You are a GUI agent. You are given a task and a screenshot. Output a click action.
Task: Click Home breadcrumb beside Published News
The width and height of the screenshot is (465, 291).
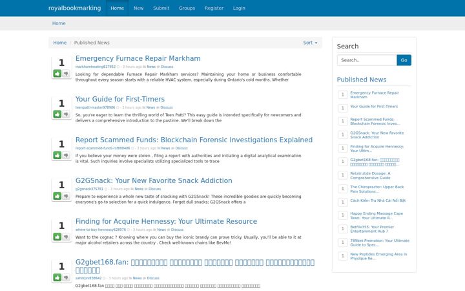coord(59,43)
